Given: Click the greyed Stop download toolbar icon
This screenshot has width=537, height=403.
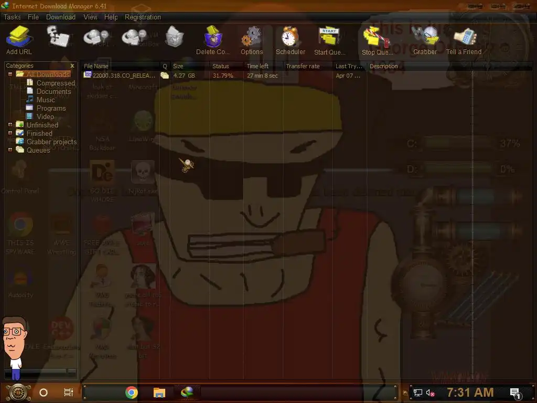Looking at the screenshot, I should (x=96, y=37).
